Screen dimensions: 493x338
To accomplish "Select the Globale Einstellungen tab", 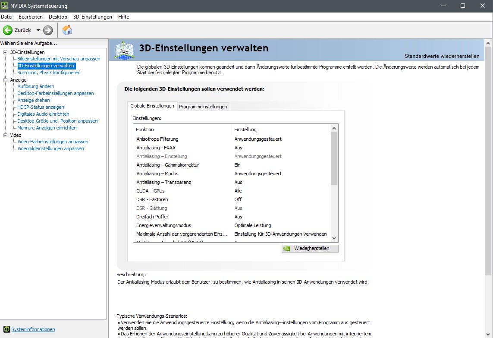I will tap(152, 106).
